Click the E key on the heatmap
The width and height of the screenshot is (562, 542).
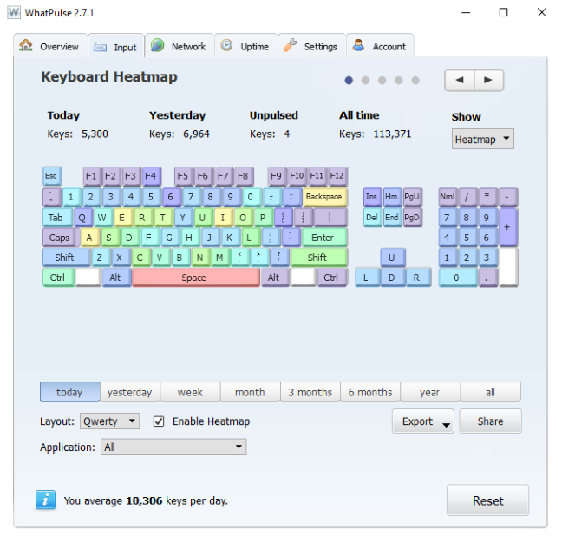pyautogui.click(x=123, y=217)
